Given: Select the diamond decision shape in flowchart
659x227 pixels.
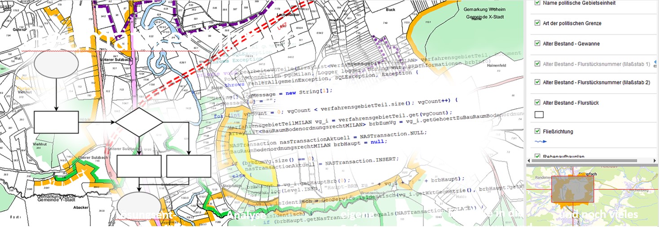Looking at the screenshot, I should [x=139, y=121].
